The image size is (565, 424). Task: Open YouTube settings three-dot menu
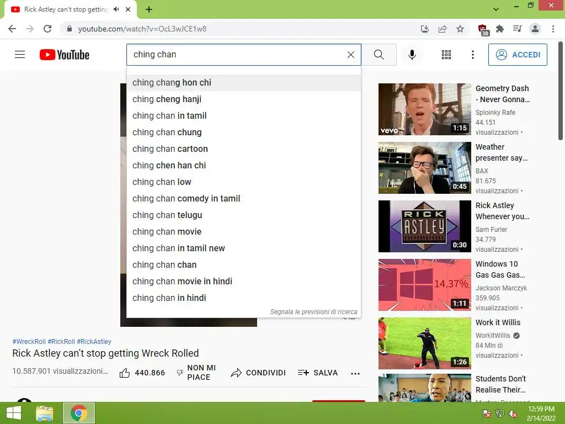pyautogui.click(x=473, y=55)
